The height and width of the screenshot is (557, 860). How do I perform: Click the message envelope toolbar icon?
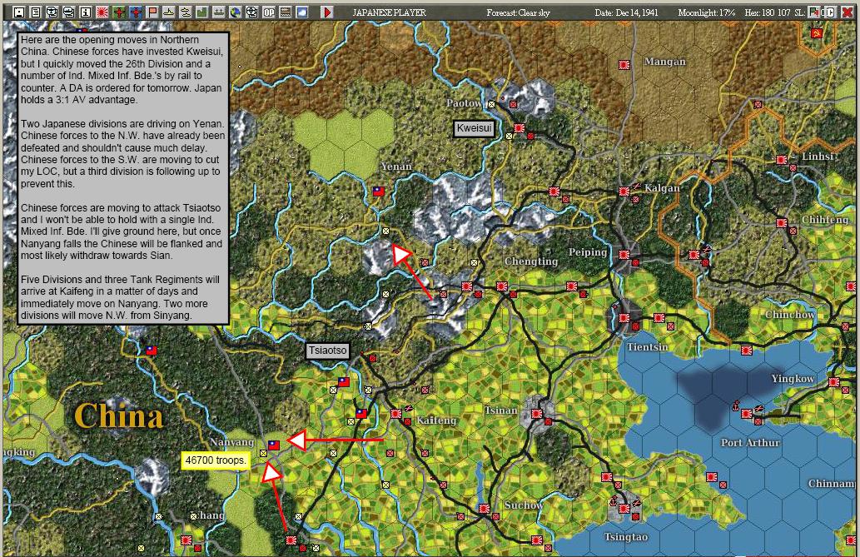[68, 12]
